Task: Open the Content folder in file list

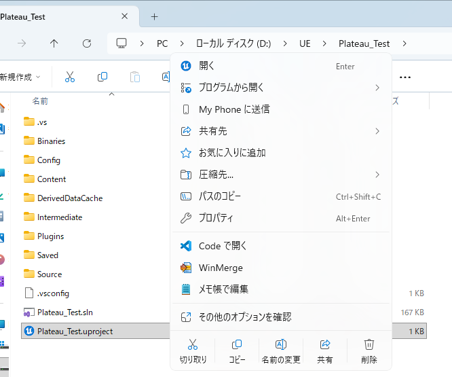Action: point(52,179)
